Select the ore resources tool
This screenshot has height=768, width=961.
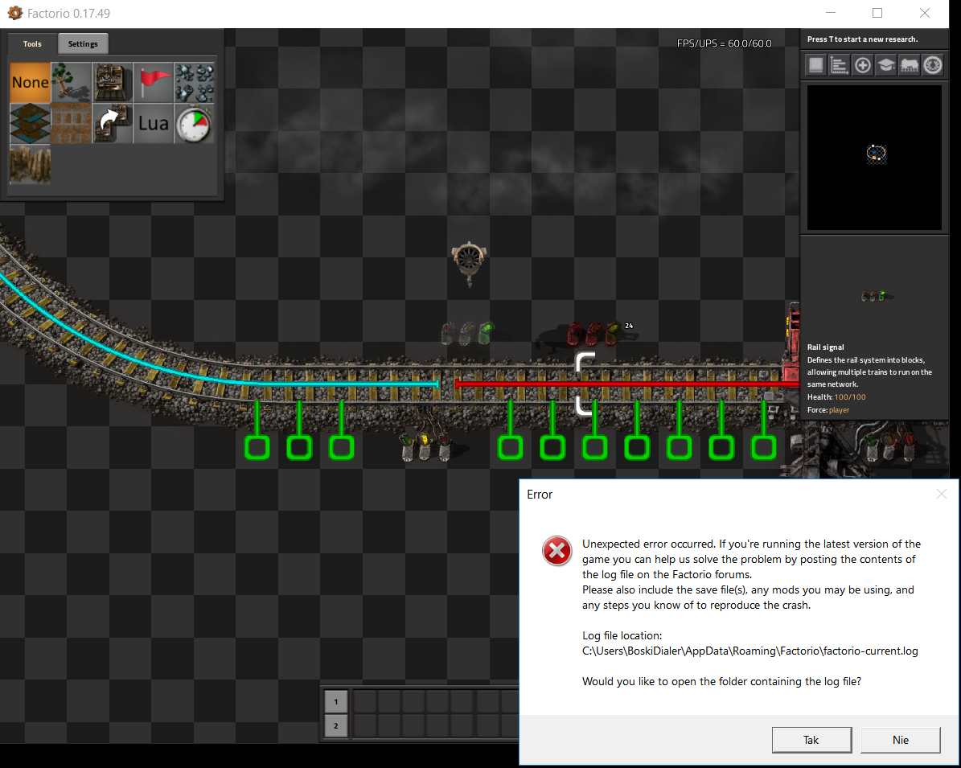tap(195, 82)
